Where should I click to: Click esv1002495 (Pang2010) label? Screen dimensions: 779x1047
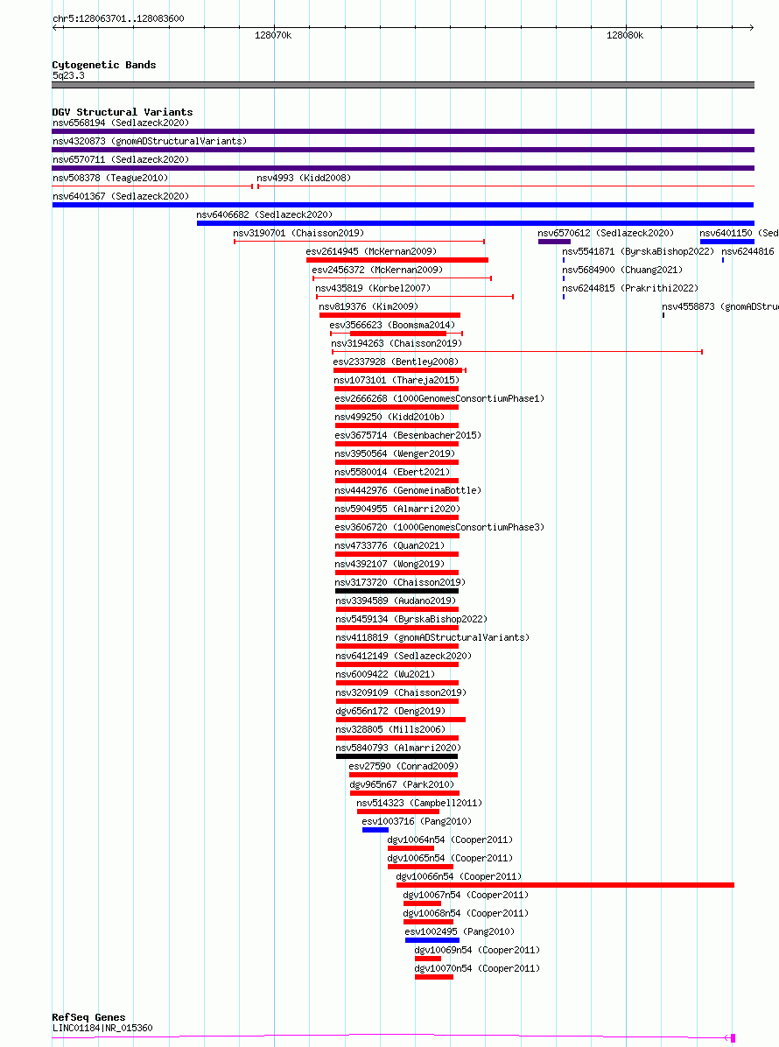(x=460, y=931)
